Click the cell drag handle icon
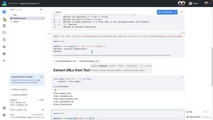The image size is (213, 120). pos(49,34)
